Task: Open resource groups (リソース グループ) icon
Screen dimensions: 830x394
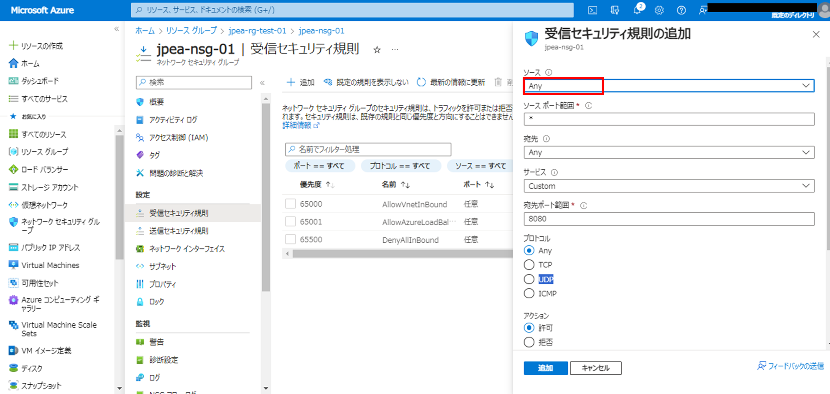Action: click(x=13, y=151)
